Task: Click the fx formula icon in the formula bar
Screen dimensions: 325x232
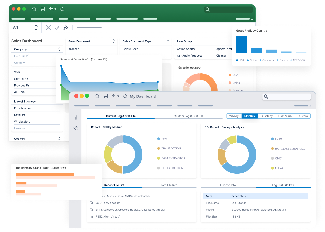Action: [66, 27]
